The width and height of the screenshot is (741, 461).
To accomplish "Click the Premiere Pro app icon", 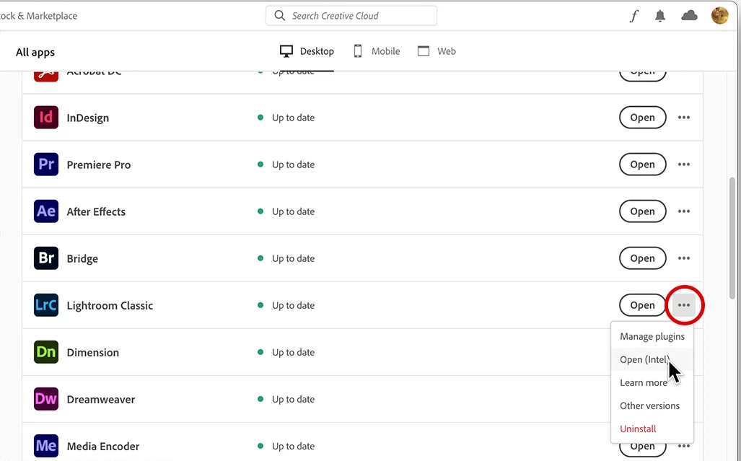I will click(46, 164).
